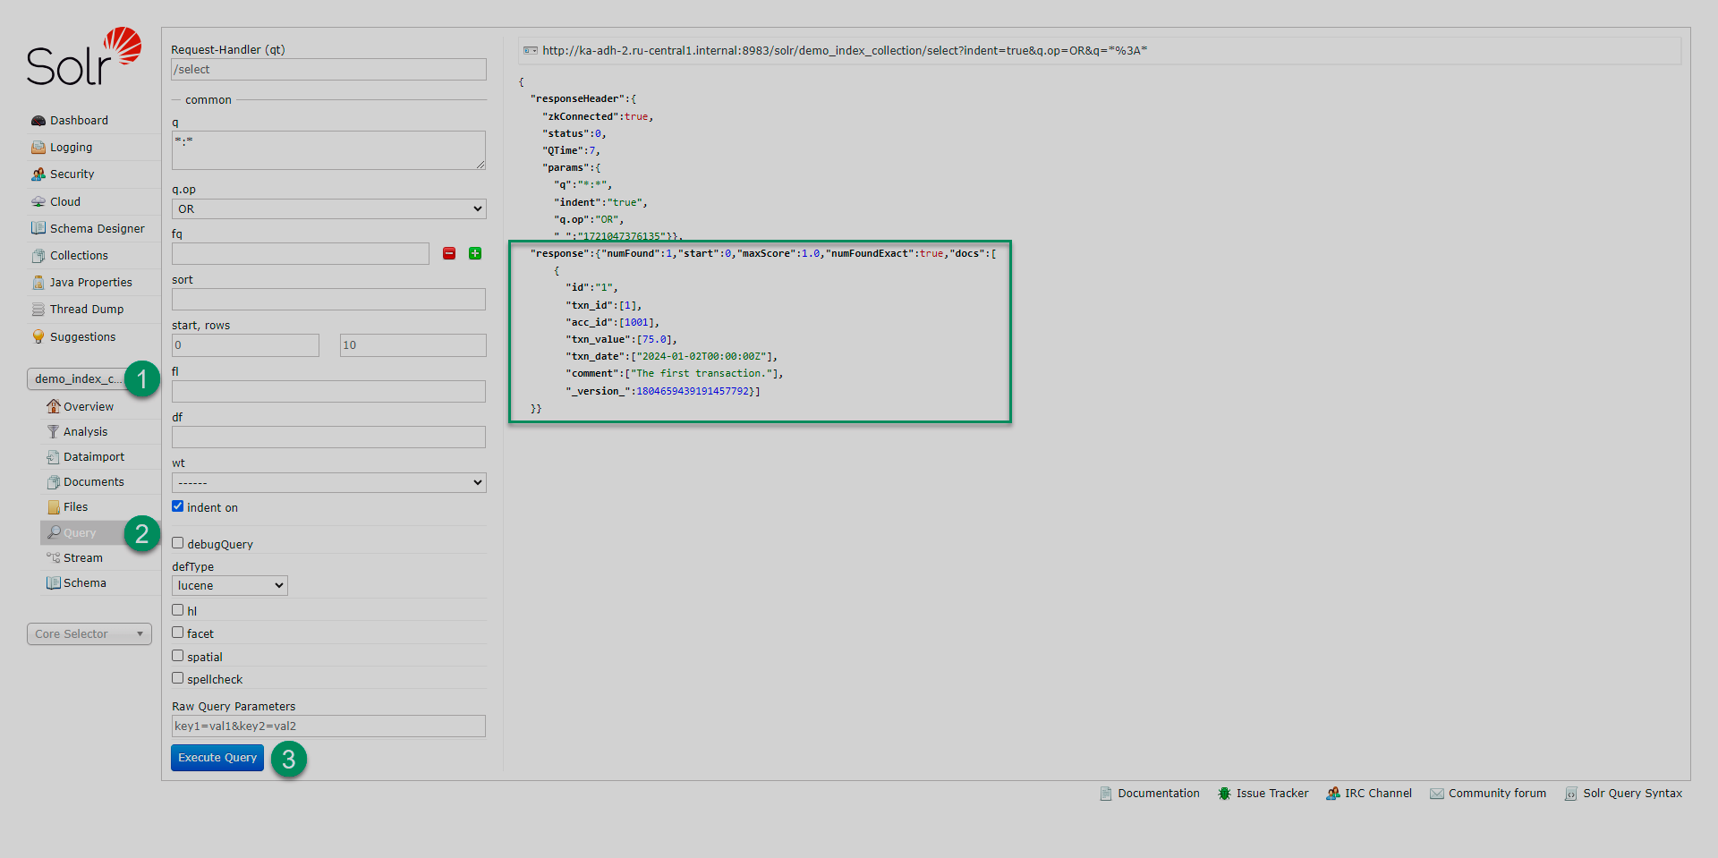
Task: Open the Community forum link
Action: coord(1497,794)
